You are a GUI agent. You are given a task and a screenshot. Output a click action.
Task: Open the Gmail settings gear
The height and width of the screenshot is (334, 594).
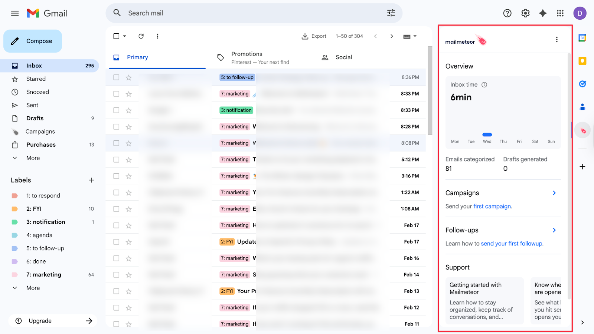pyautogui.click(x=525, y=13)
